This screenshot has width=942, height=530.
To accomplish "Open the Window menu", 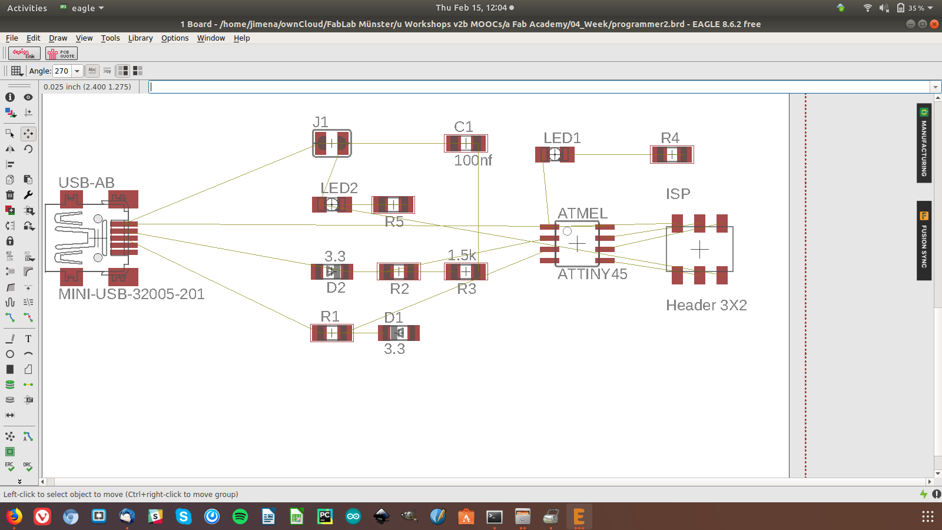I will pyautogui.click(x=211, y=38).
